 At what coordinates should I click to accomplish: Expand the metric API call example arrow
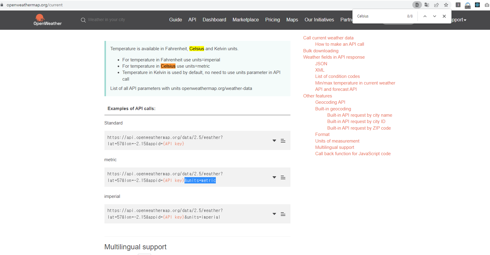(x=274, y=177)
